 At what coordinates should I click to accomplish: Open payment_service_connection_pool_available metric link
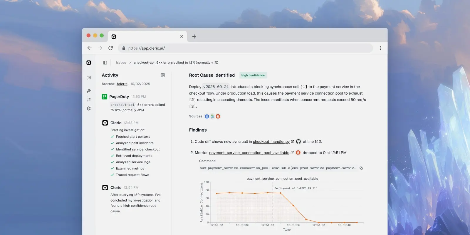(x=249, y=153)
